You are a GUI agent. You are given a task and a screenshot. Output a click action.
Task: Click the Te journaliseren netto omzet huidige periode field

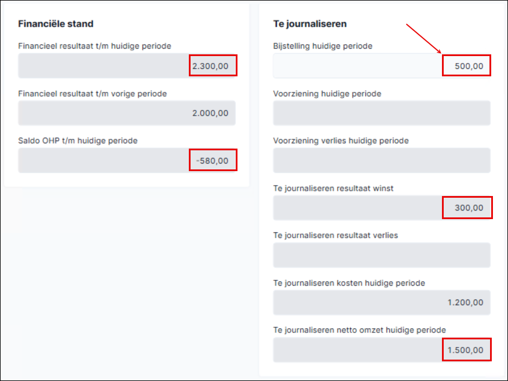(382, 350)
